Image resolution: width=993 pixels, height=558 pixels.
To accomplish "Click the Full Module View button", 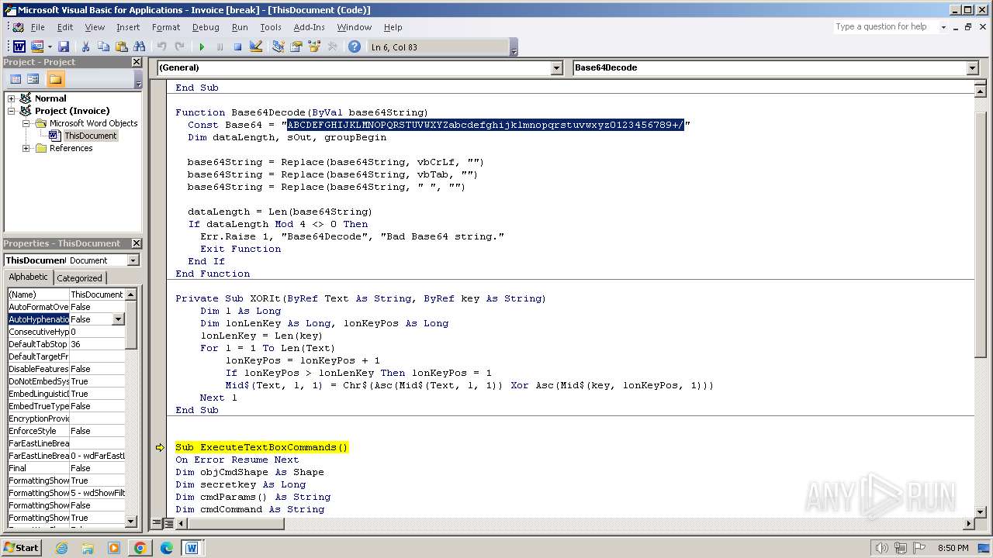I will [168, 524].
